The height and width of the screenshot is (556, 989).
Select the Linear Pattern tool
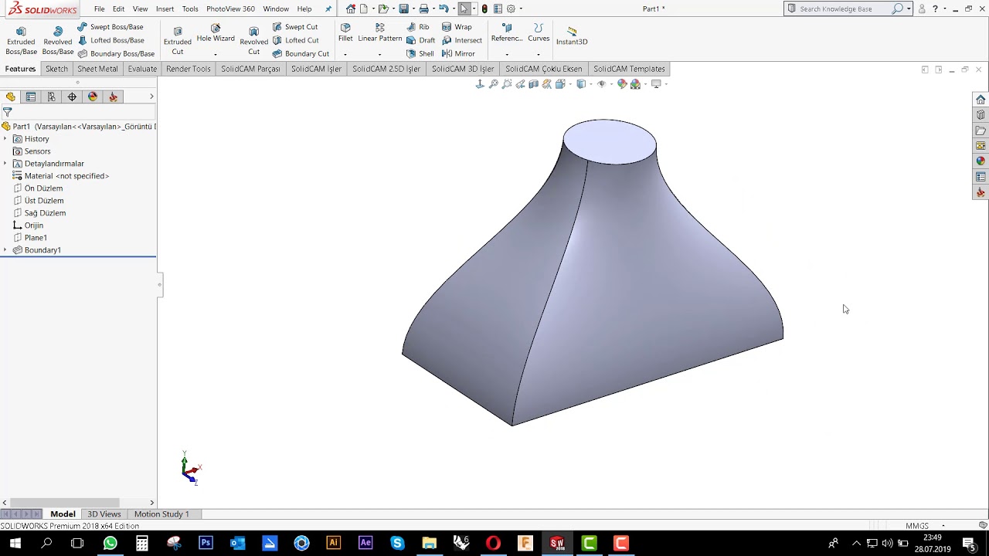pyautogui.click(x=379, y=32)
